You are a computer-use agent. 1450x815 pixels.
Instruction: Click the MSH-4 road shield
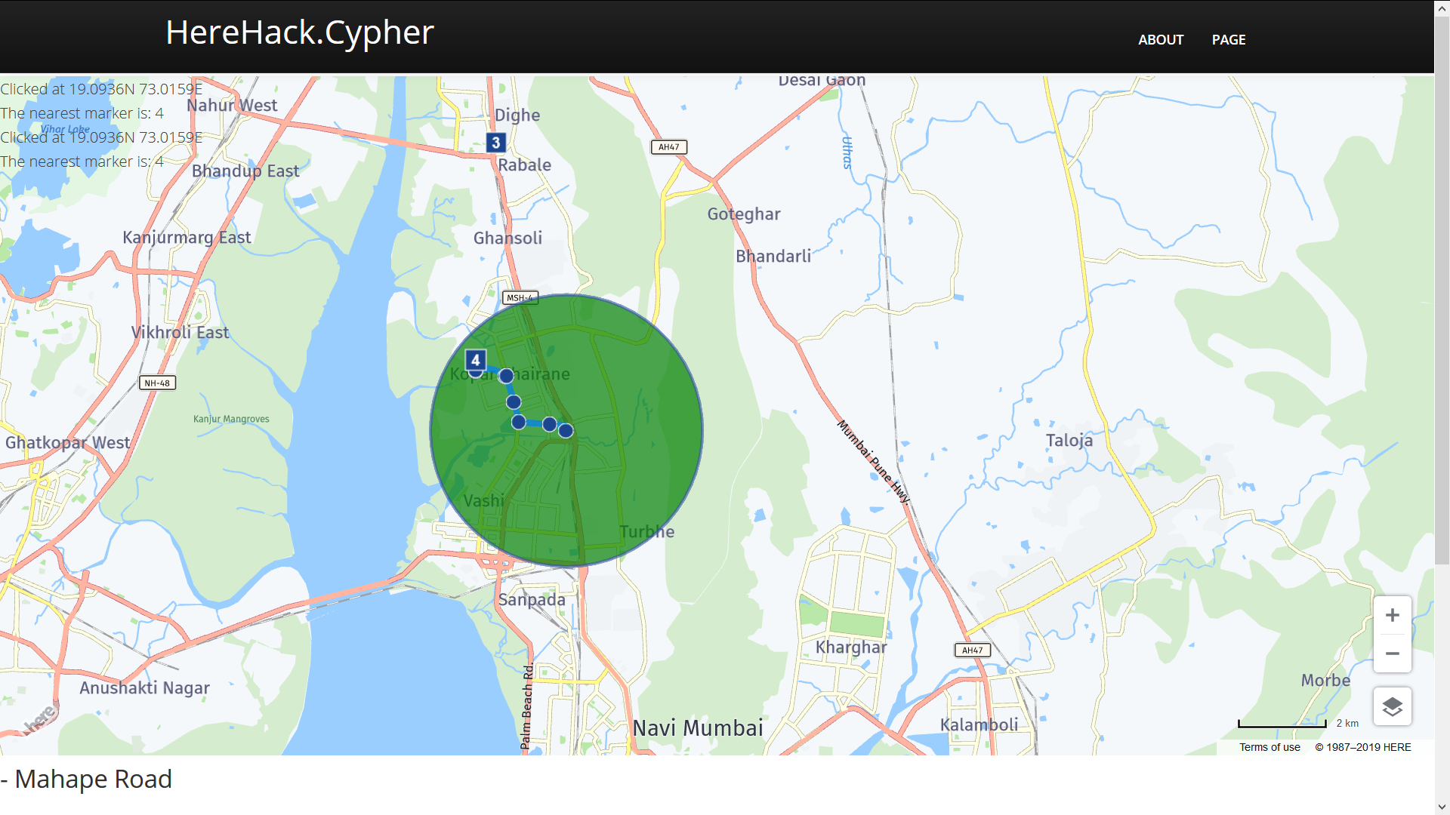(x=520, y=297)
